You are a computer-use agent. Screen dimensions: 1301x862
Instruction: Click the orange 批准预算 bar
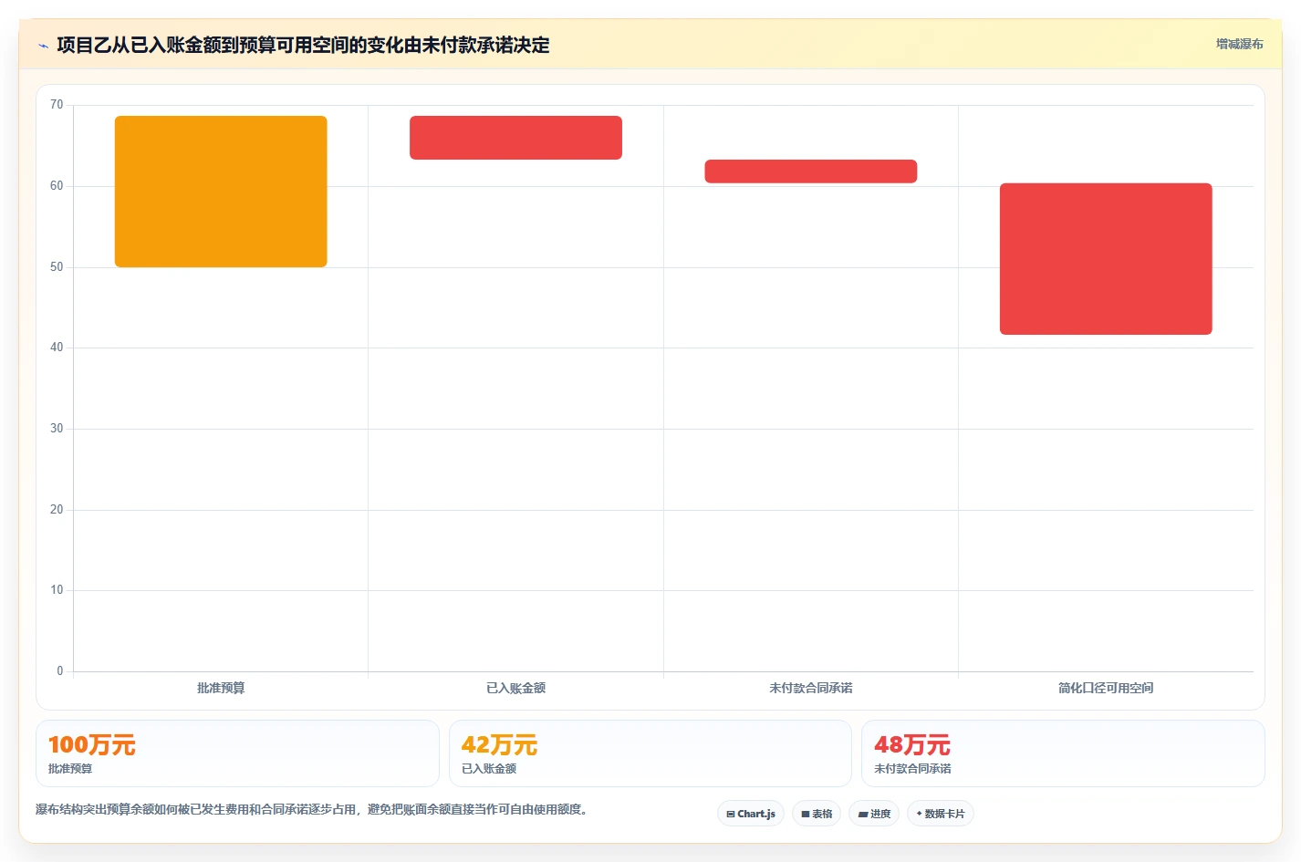click(x=221, y=192)
